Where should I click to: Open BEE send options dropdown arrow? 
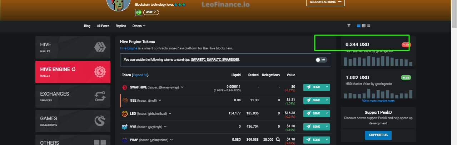point(327,100)
